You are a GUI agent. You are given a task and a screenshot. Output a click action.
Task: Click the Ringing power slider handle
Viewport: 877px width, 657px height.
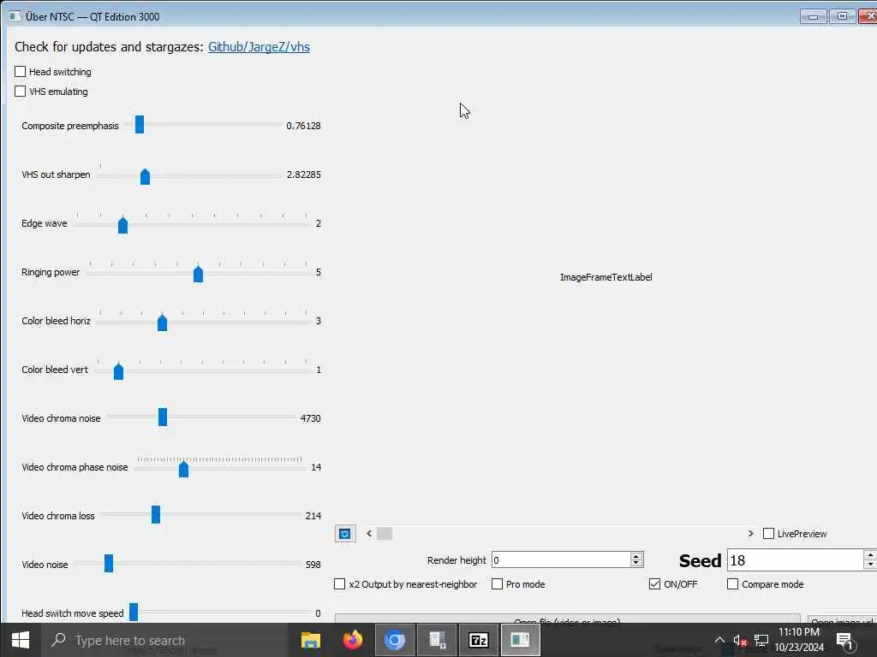point(198,273)
